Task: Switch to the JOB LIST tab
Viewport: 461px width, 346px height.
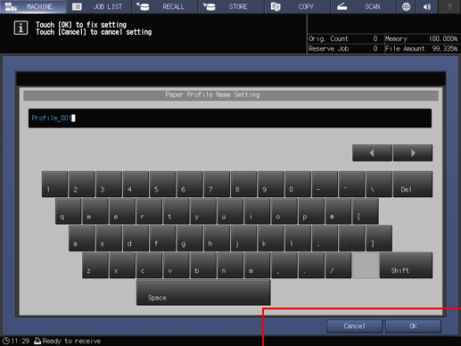Action: (x=99, y=6)
